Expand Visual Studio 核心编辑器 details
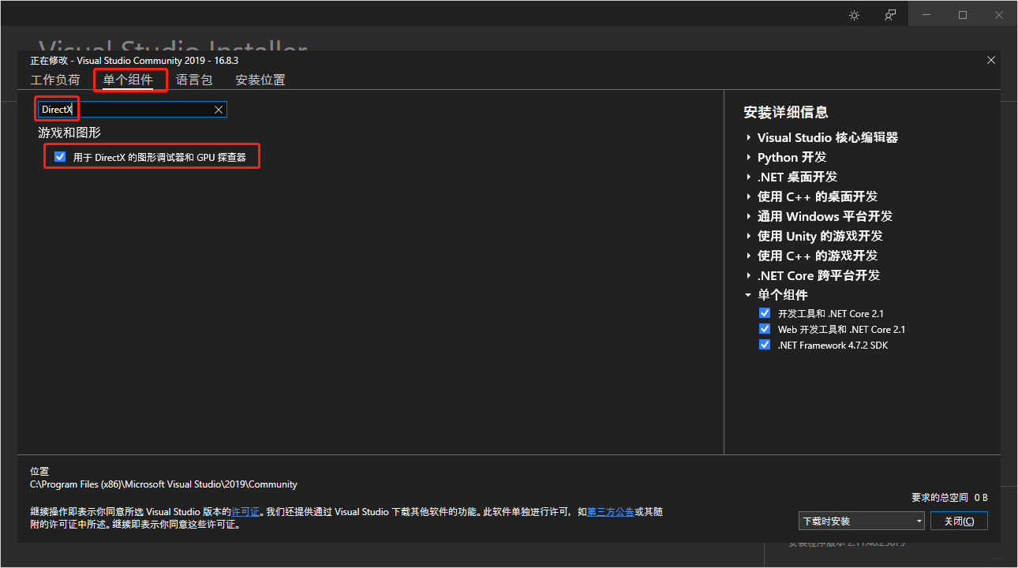1018x568 pixels. pos(748,137)
